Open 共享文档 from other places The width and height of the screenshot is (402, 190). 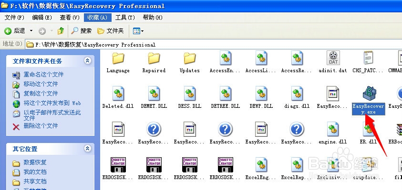[35, 181]
